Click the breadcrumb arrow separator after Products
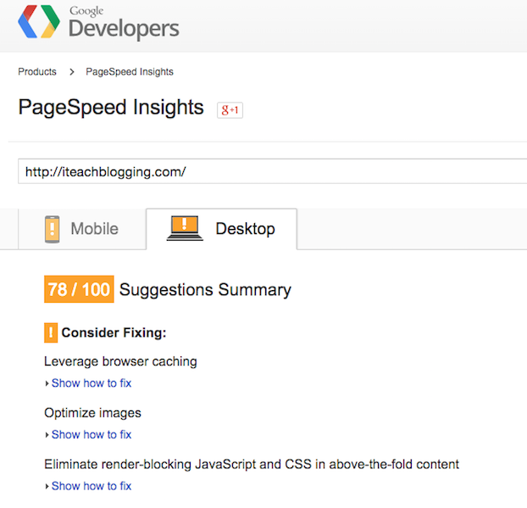Viewport: 527px width, 508px height. click(x=72, y=72)
